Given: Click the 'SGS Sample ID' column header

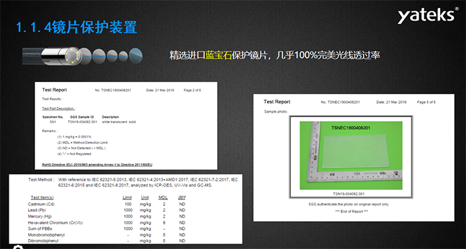Looking at the screenshot, I should click(82, 117).
